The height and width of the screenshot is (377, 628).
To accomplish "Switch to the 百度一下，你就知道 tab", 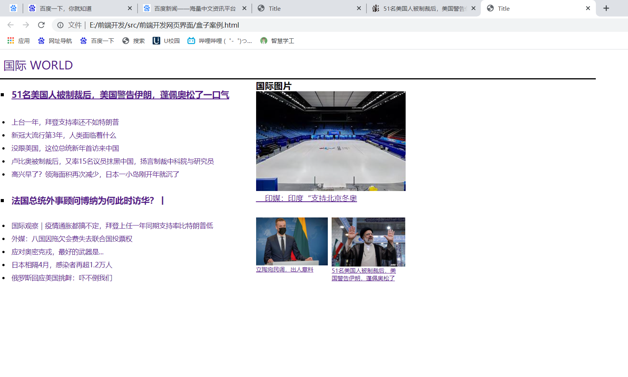I will tap(77, 8).
